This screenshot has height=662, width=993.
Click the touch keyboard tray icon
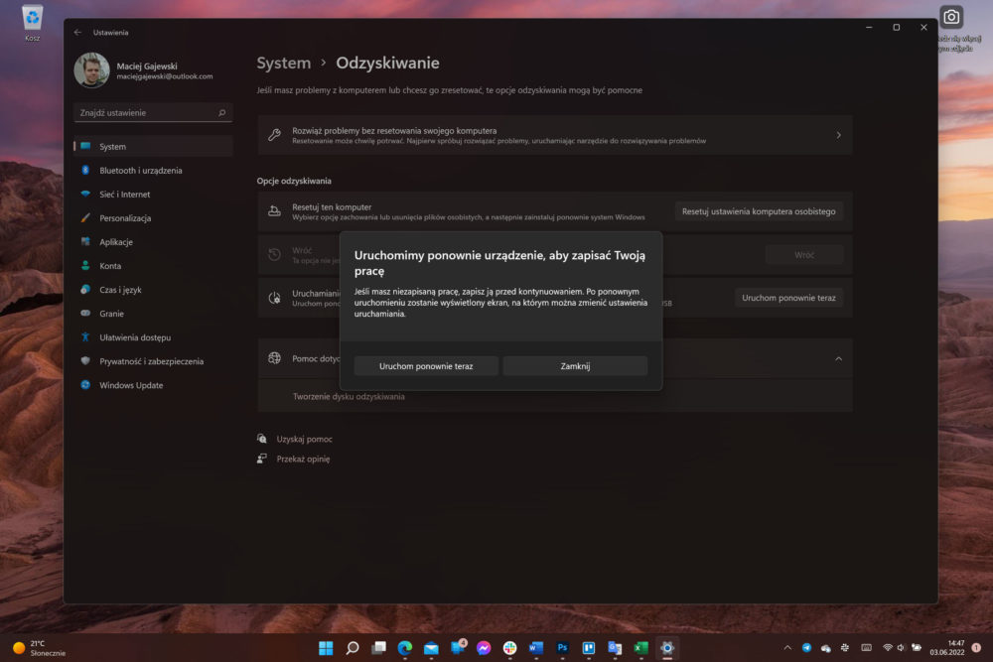[x=867, y=648]
